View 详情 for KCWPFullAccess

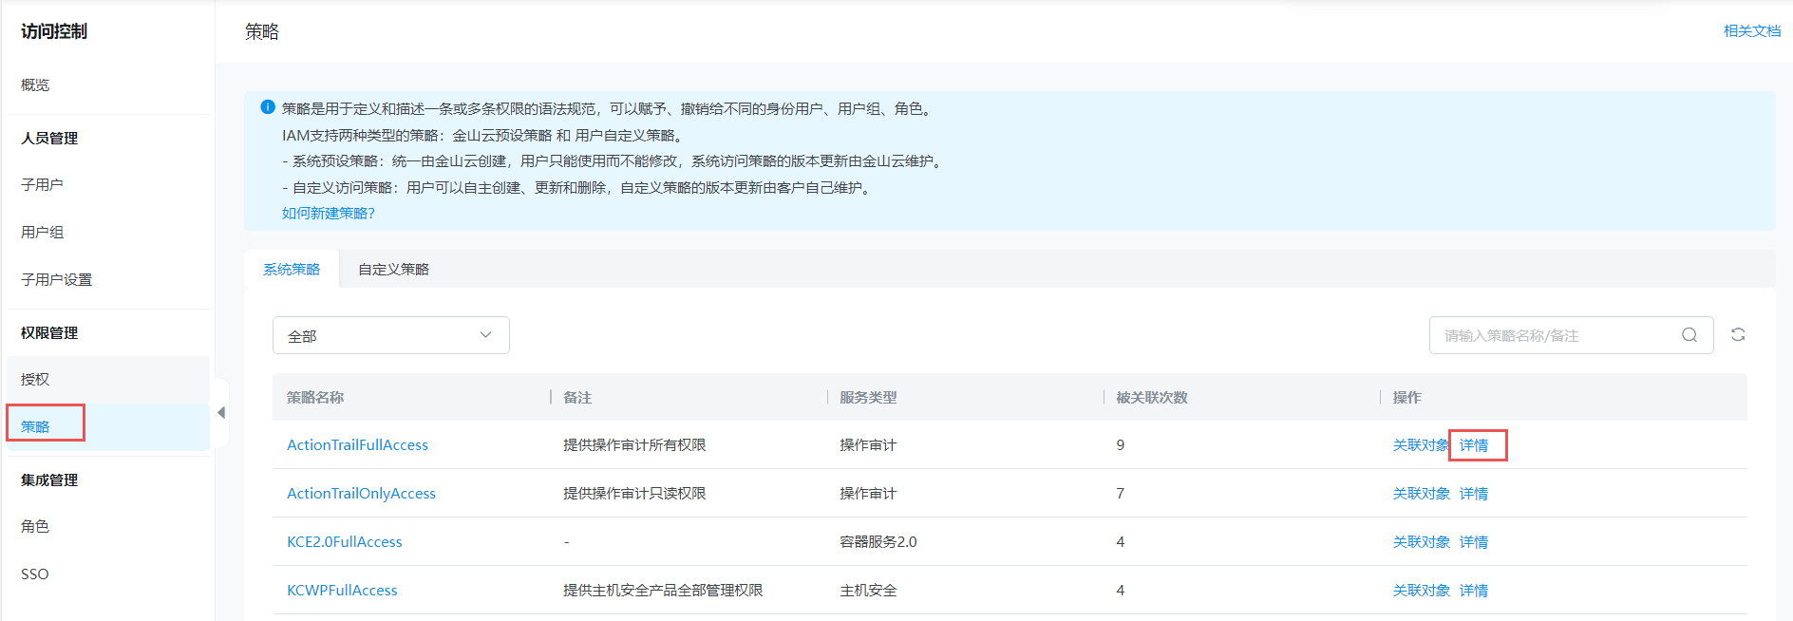(1474, 591)
